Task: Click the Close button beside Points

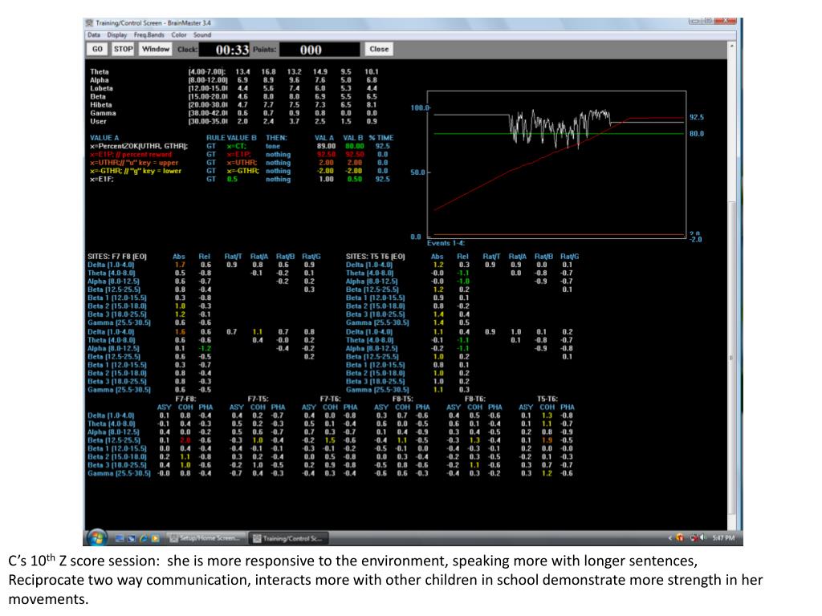Action: click(379, 49)
